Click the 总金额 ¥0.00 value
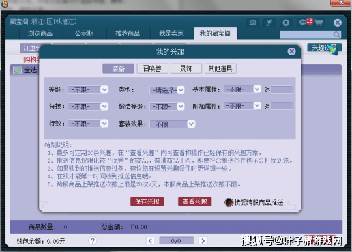 pos(138,227)
